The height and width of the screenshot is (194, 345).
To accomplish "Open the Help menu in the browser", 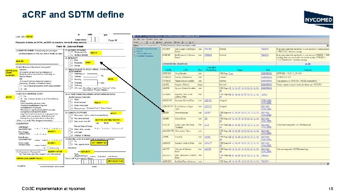I will (x=161, y=39).
